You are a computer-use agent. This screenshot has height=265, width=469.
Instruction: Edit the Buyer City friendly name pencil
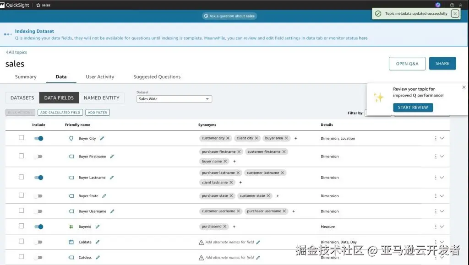click(102, 138)
